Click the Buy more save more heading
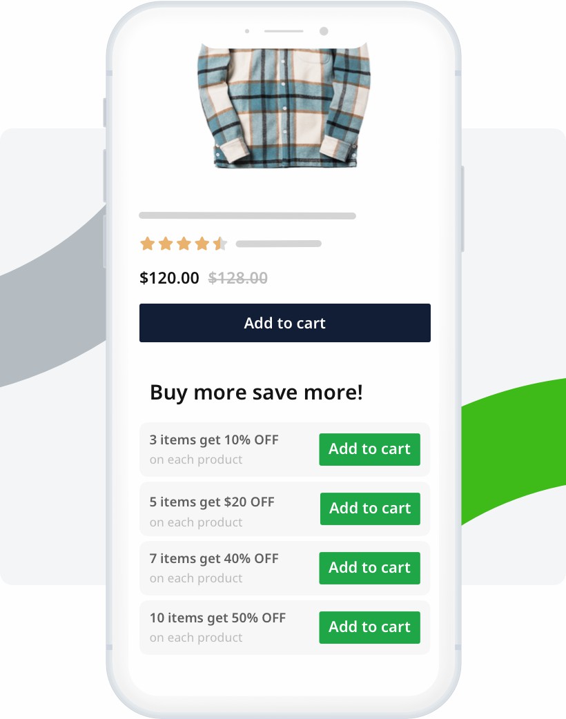The height and width of the screenshot is (719, 566). 257,392
